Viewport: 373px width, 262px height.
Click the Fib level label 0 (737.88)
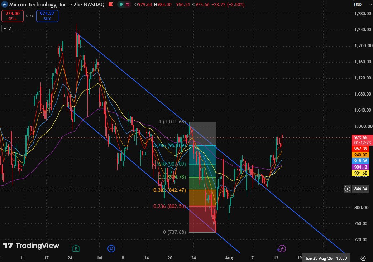click(174, 232)
